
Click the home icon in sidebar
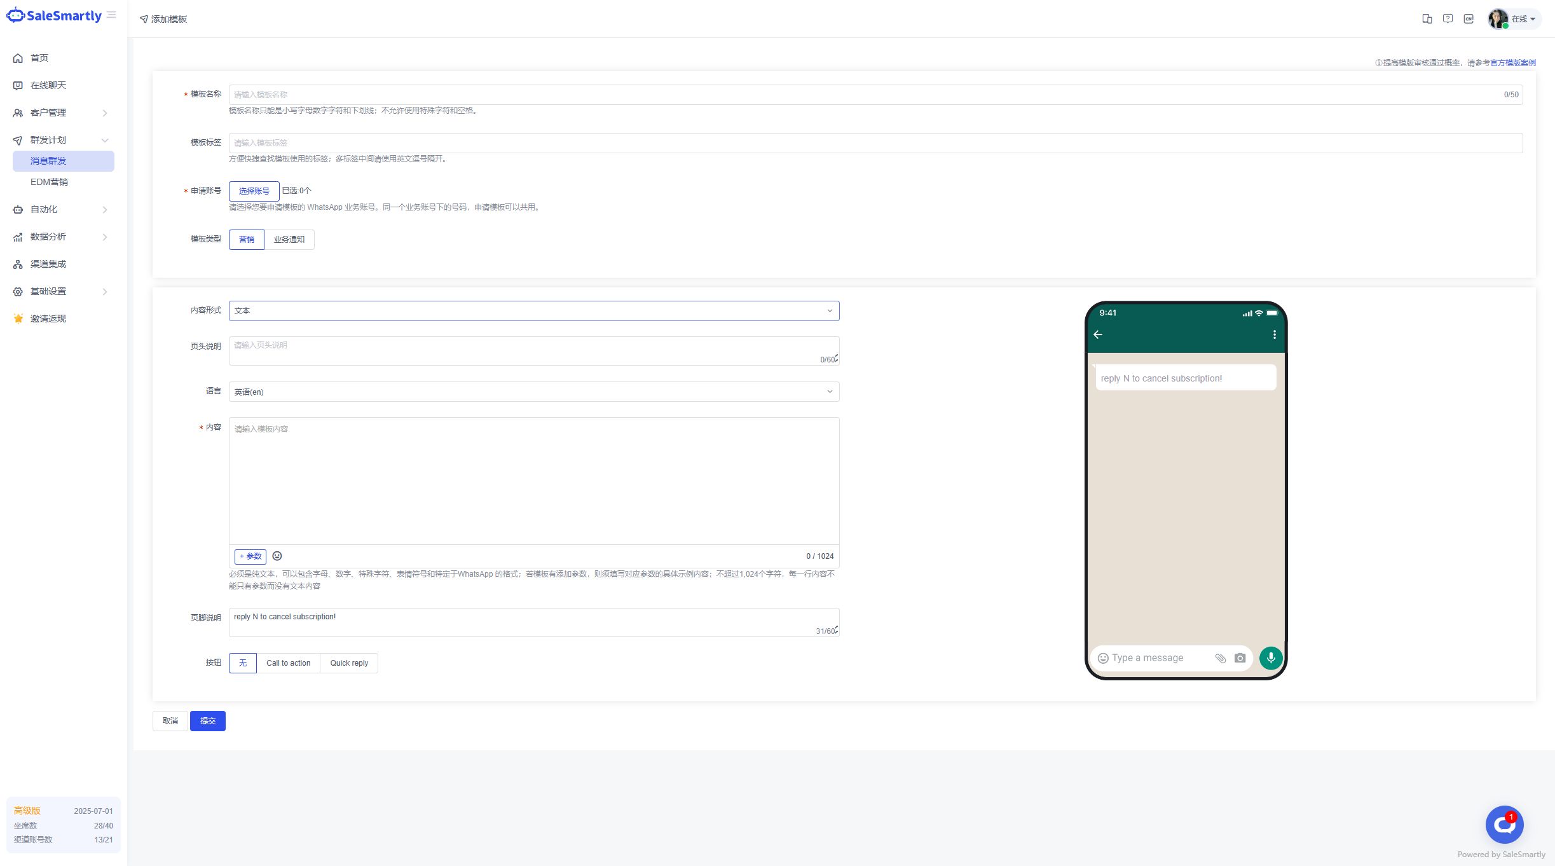pyautogui.click(x=18, y=58)
